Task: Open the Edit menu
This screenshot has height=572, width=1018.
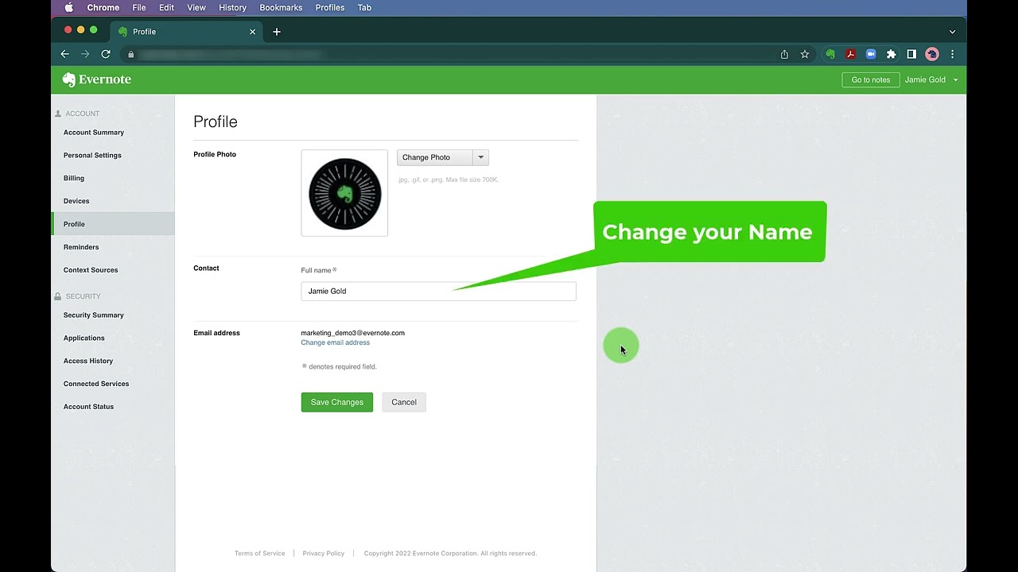Action: [166, 7]
